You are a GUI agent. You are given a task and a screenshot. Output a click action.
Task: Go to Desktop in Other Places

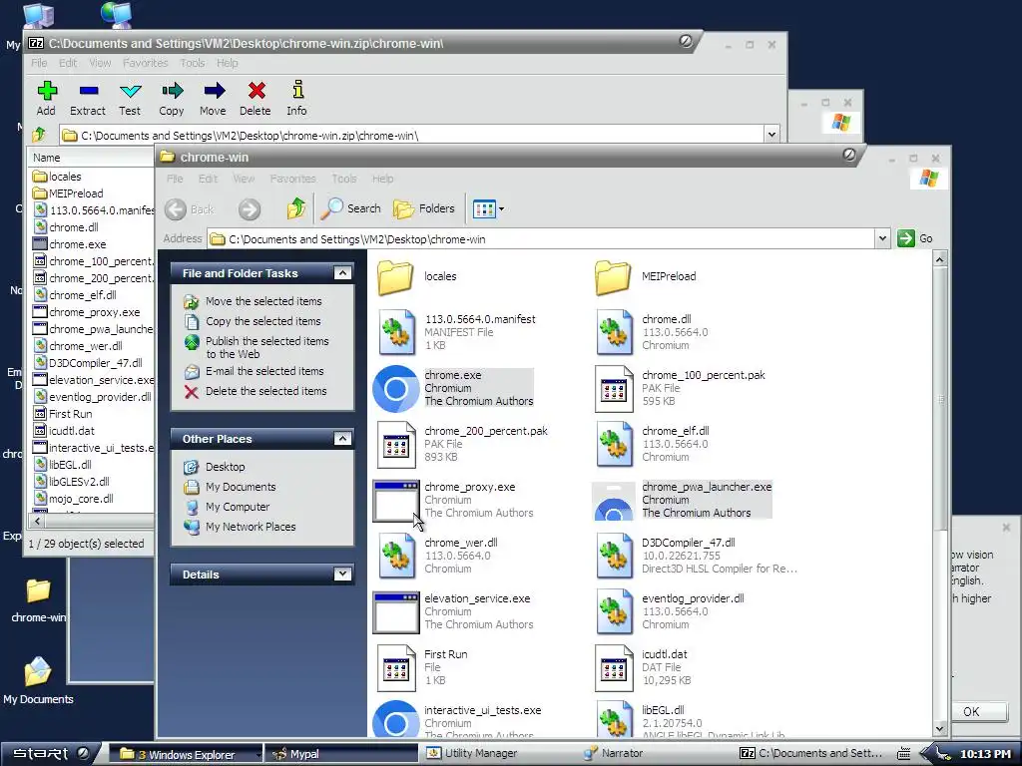225,467
